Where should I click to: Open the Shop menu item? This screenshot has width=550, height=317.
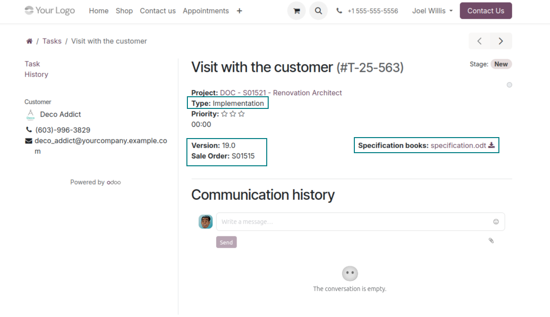point(124,11)
